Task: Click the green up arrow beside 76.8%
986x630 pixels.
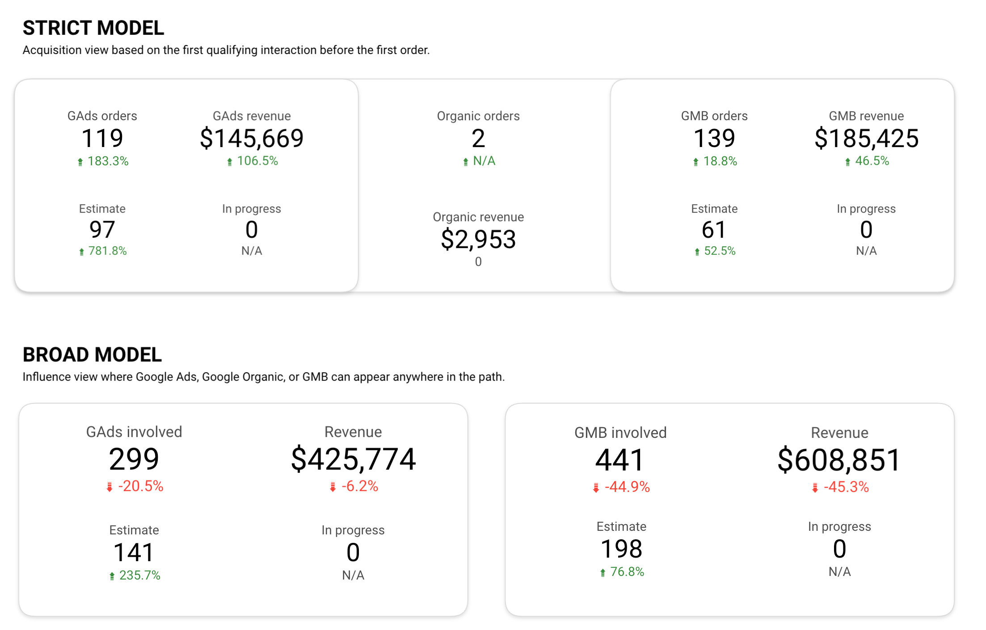Action: coord(603,573)
